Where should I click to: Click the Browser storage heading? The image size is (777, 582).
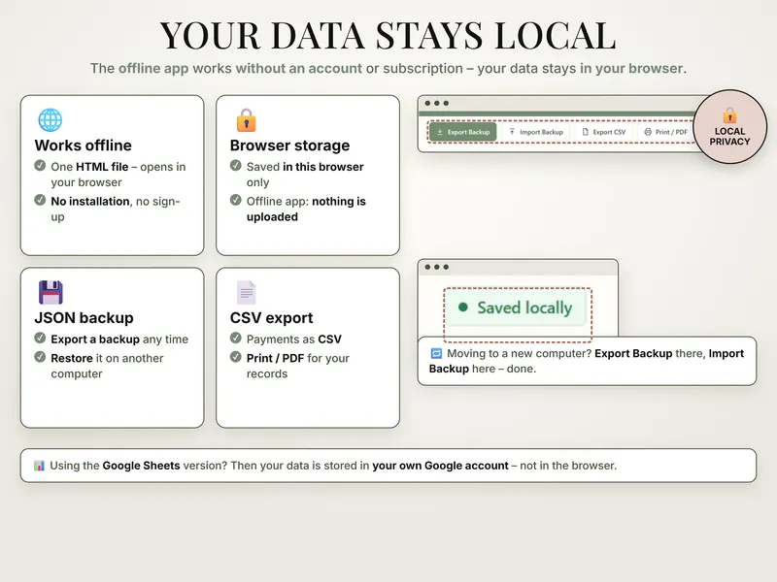(289, 145)
